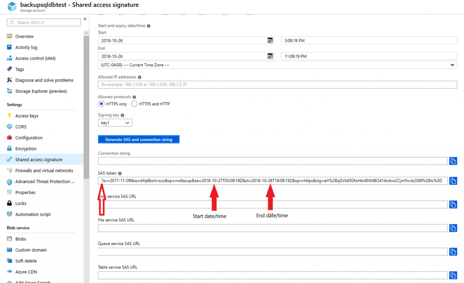Open Configuration settings page
The height and width of the screenshot is (283, 464).
pyautogui.click(x=29, y=138)
